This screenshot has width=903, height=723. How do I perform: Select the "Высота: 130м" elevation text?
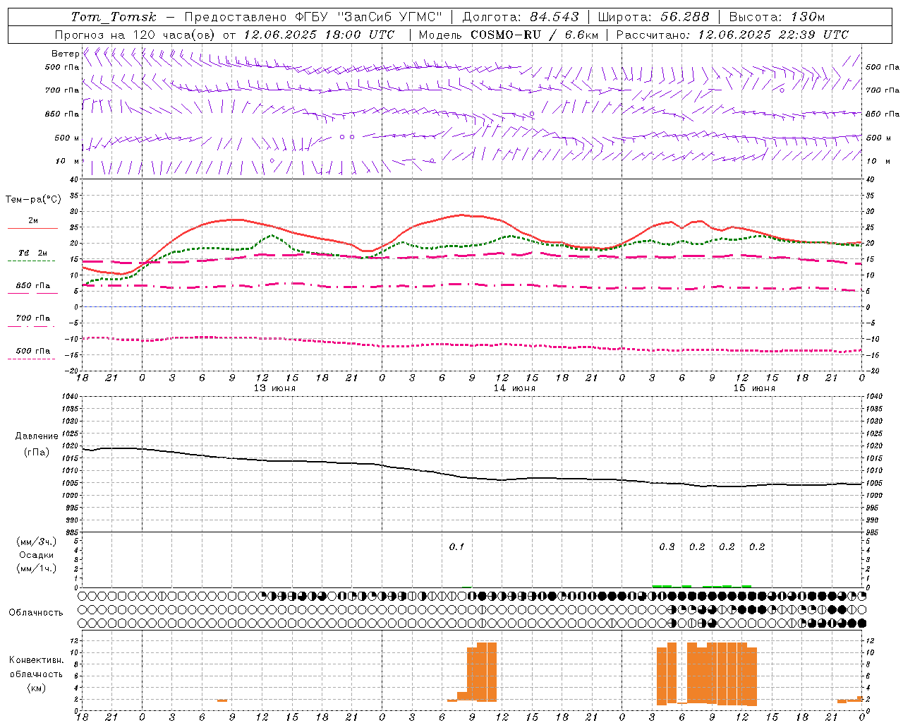point(777,17)
